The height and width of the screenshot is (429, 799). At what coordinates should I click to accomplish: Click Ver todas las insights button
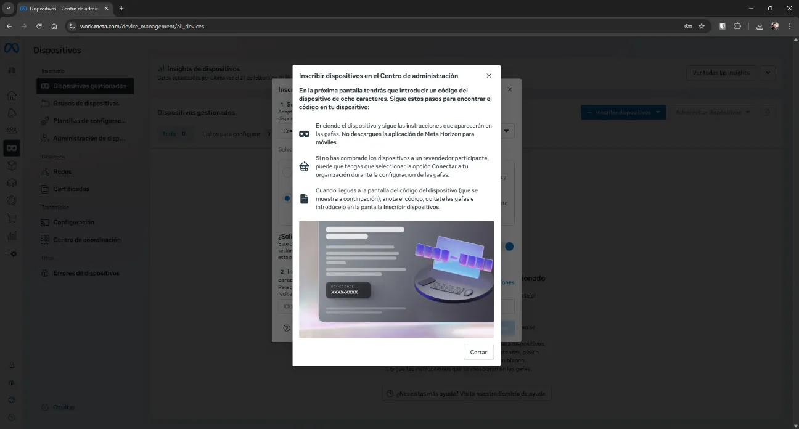[721, 73]
